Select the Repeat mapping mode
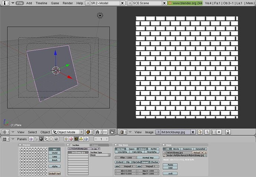 (145, 162)
